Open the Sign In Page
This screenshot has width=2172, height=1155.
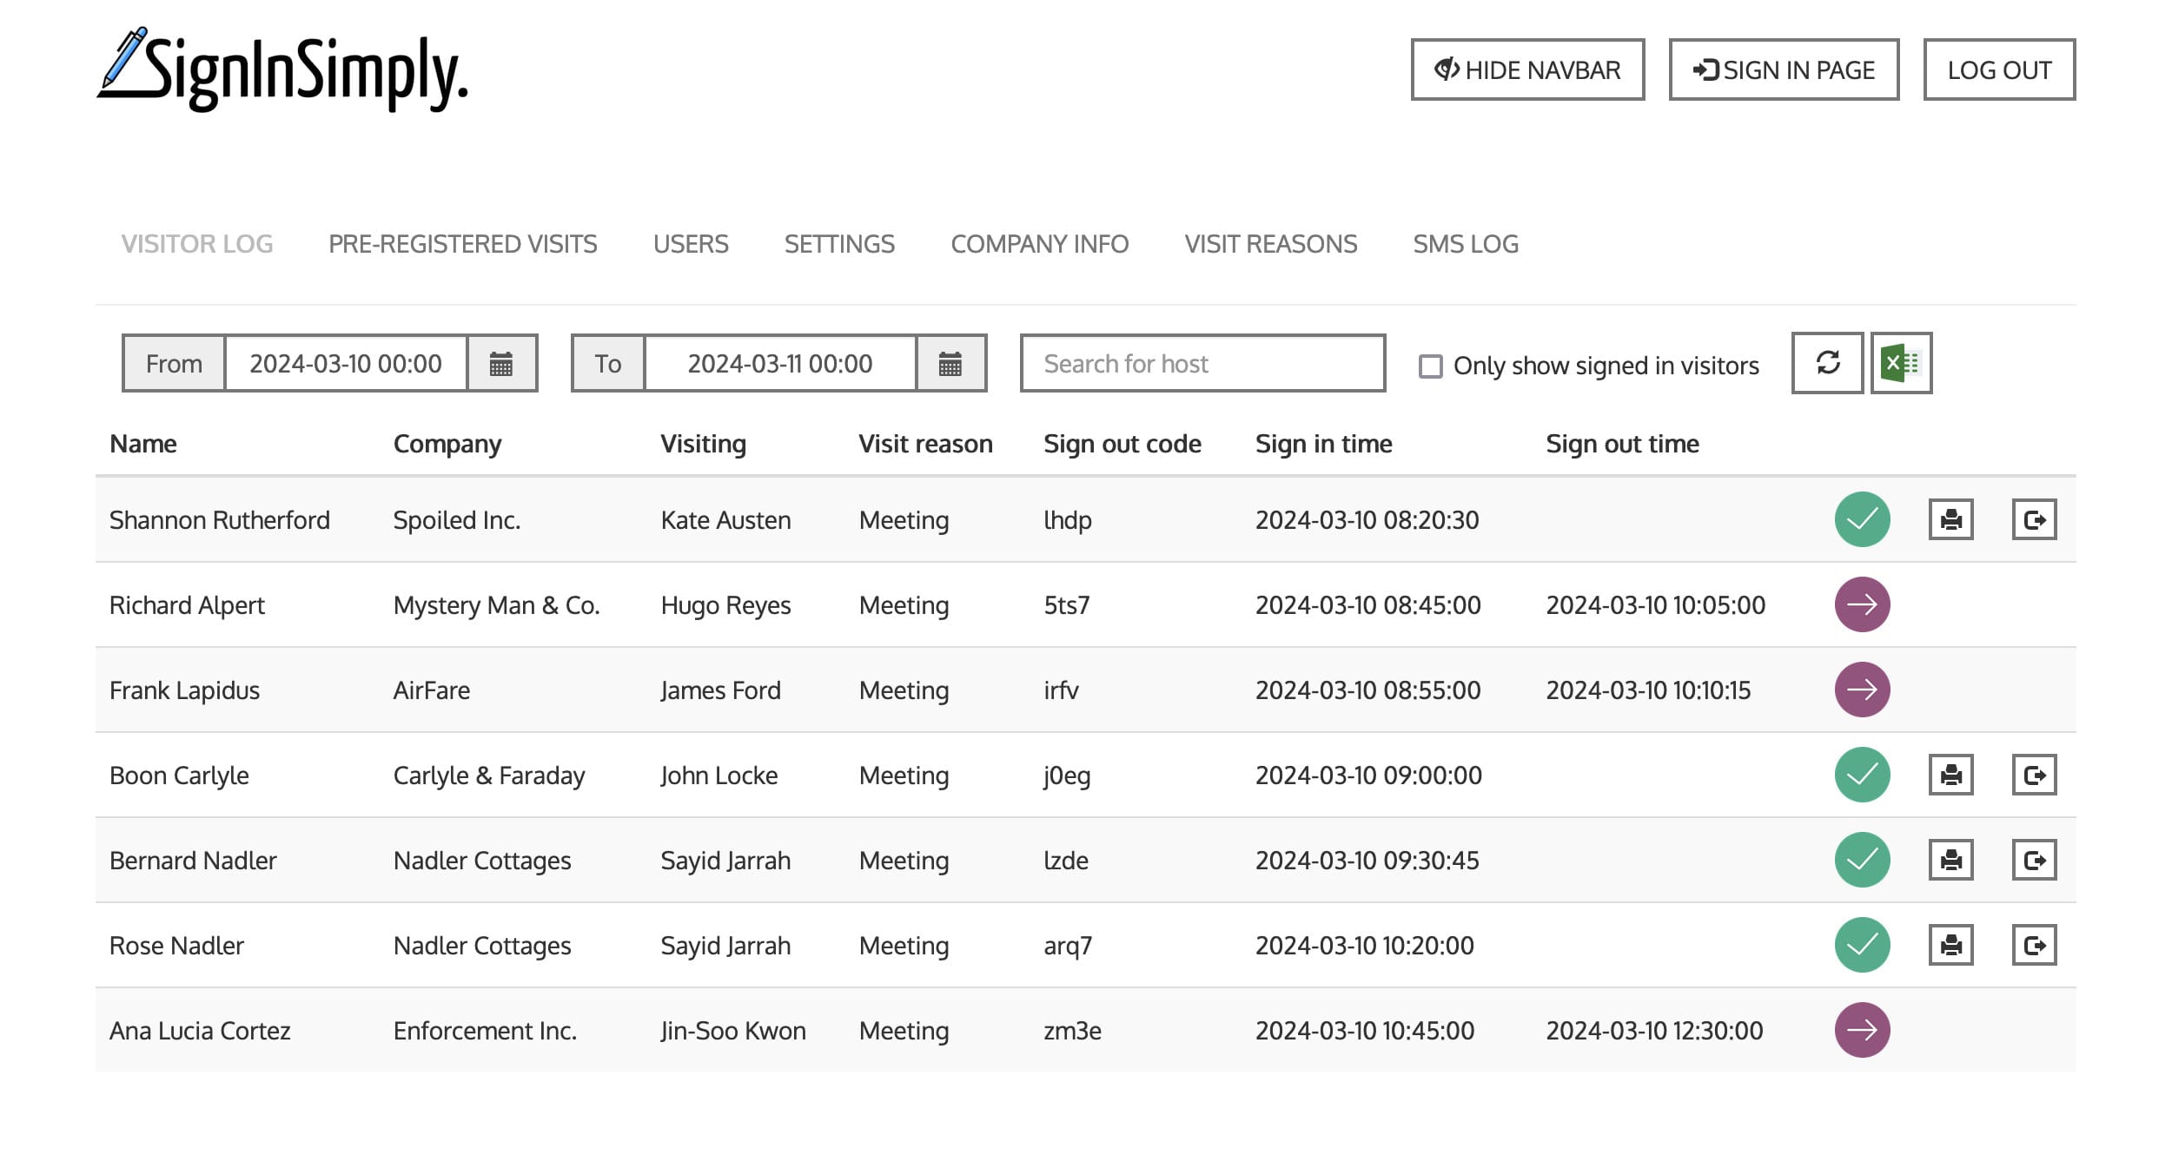1784,69
